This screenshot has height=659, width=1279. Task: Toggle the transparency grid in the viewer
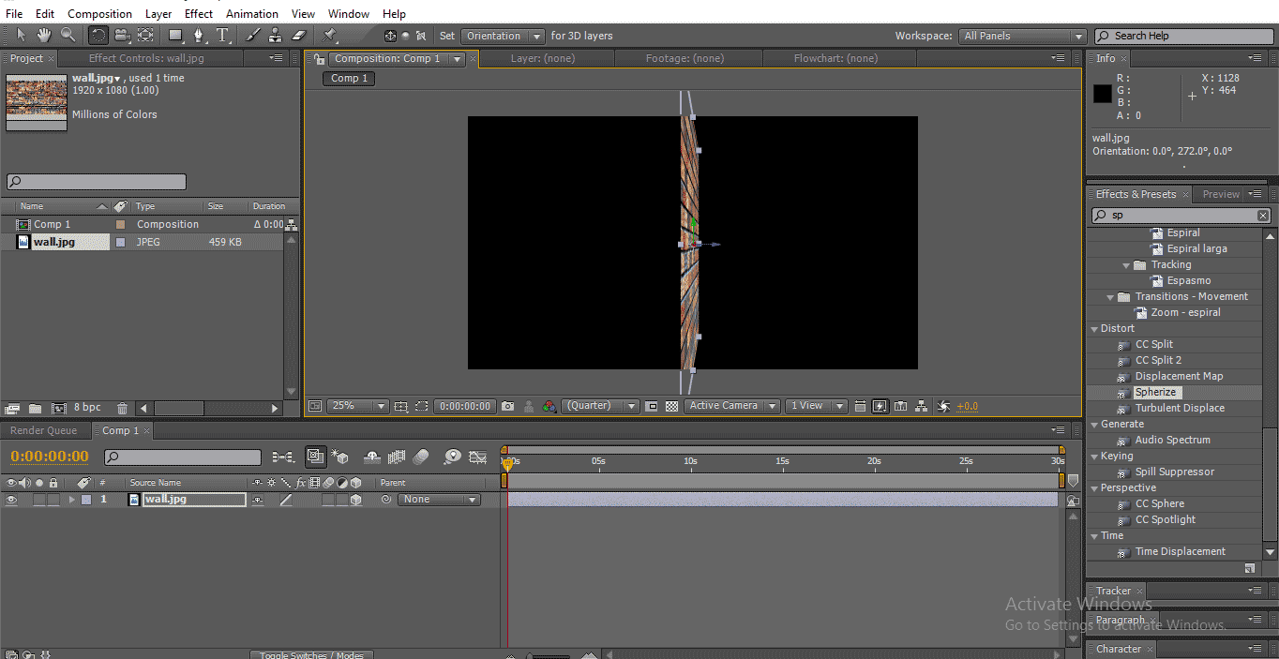tap(671, 406)
